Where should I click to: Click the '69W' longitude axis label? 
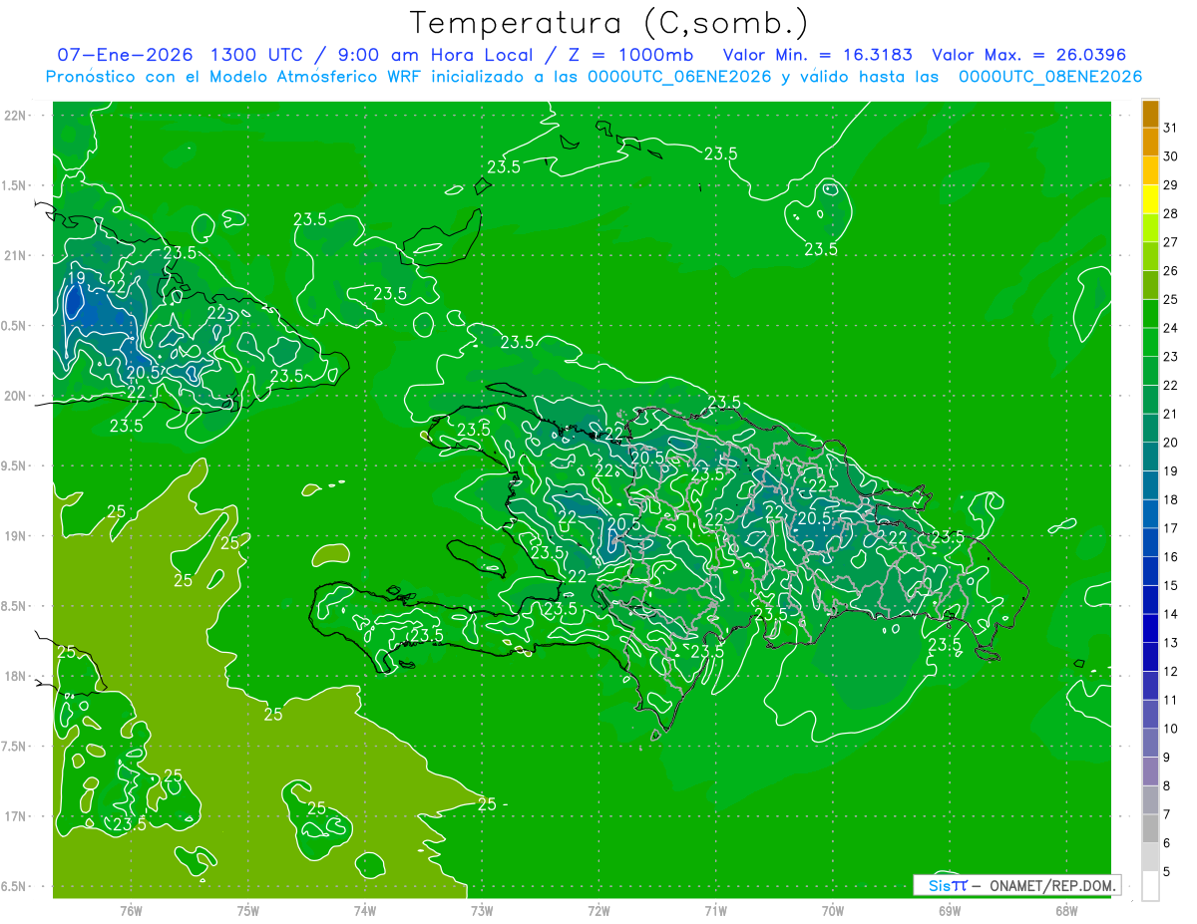point(950,911)
